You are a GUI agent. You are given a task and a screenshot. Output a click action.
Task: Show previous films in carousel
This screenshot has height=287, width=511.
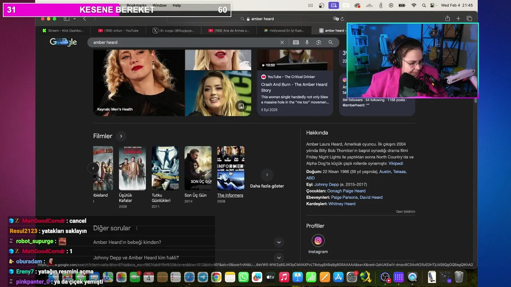pyautogui.click(x=93, y=168)
